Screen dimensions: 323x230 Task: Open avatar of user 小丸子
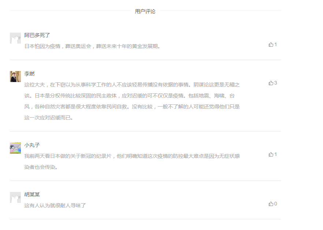(x=15, y=148)
